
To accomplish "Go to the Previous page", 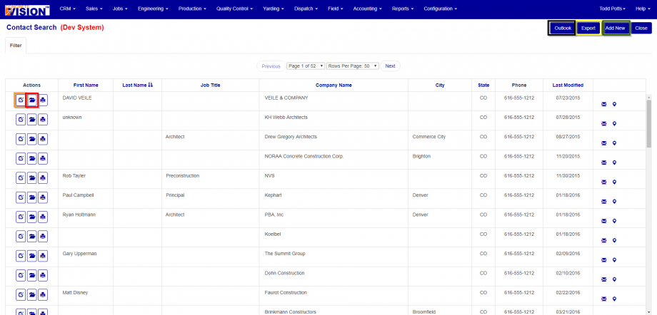I will click(x=271, y=66).
